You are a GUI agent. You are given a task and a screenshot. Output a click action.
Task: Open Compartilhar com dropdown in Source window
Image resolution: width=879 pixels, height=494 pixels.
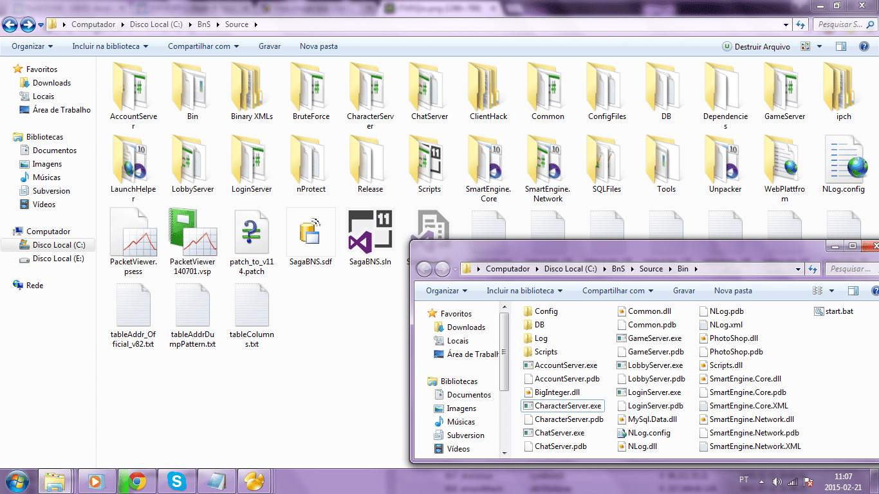pyautogui.click(x=203, y=46)
